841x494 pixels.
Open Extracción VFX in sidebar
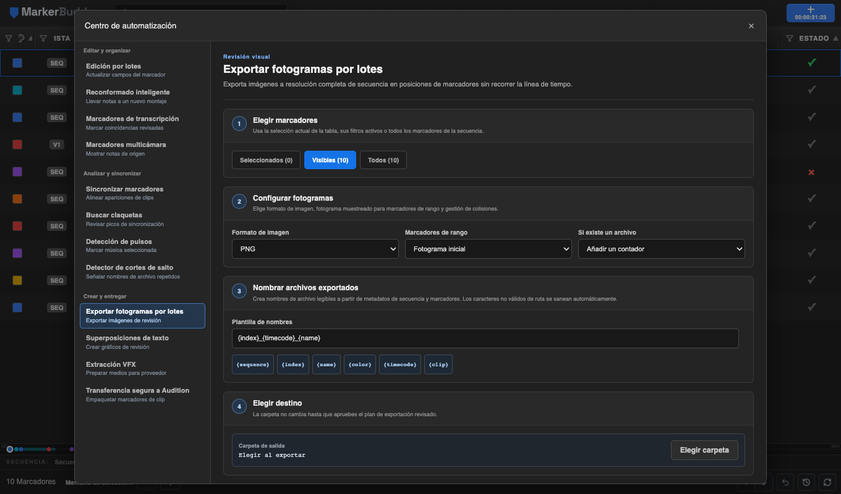(x=142, y=369)
